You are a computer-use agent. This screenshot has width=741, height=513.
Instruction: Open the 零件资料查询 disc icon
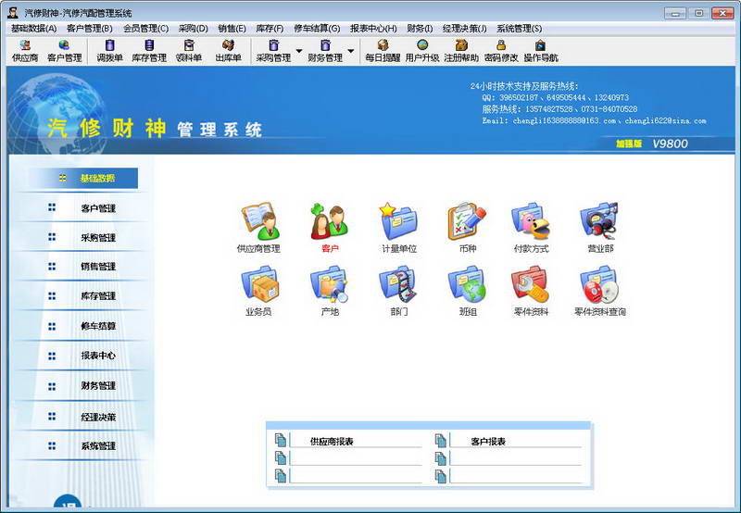599,284
